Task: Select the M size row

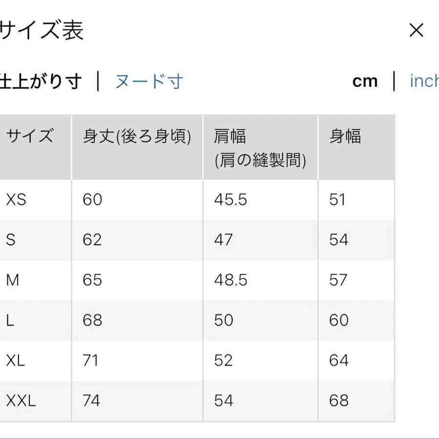Action: coord(13,280)
